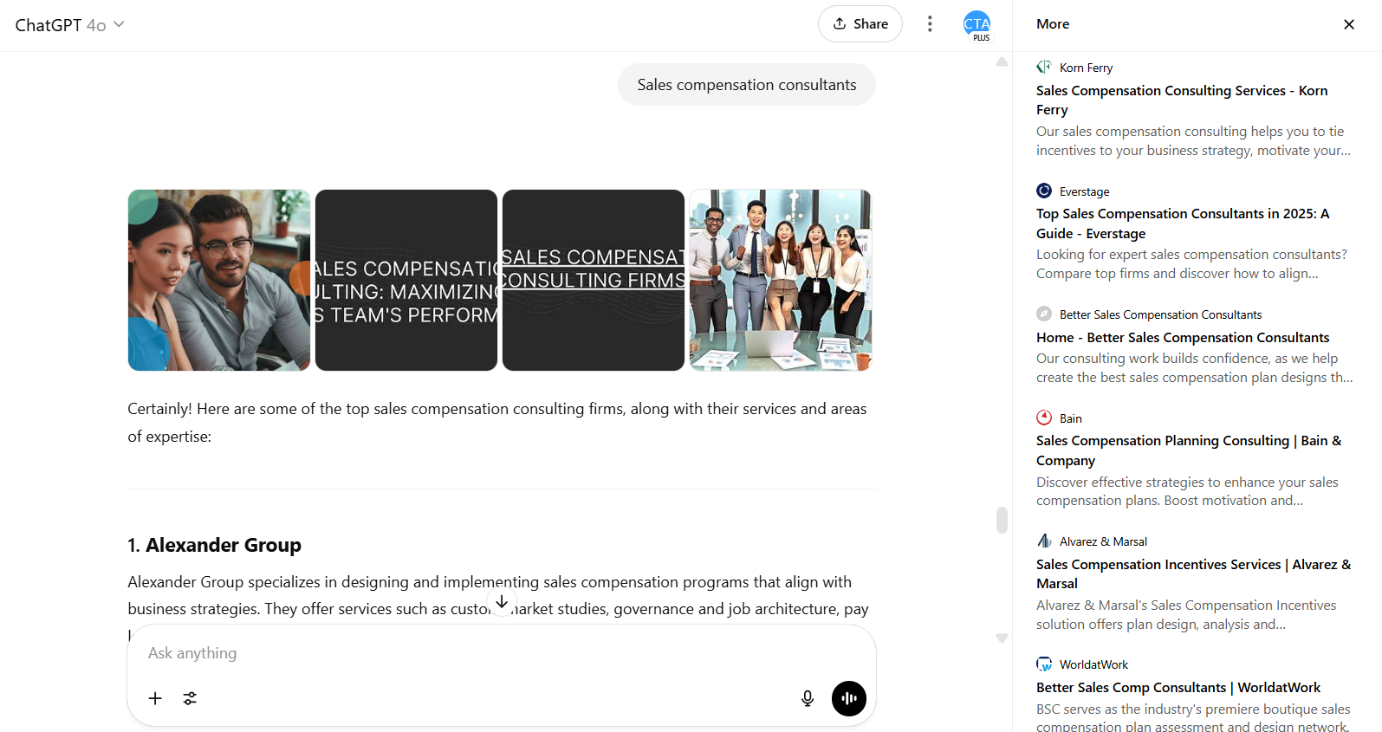
Task: Open Sales Compensation Consulting Services - Korn Ferry link
Action: click(1182, 100)
